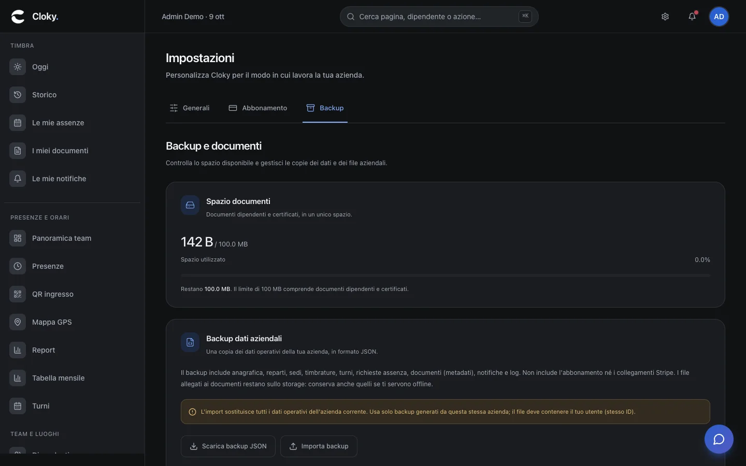
Task: Click the Storico history icon
Action: [x=18, y=95]
